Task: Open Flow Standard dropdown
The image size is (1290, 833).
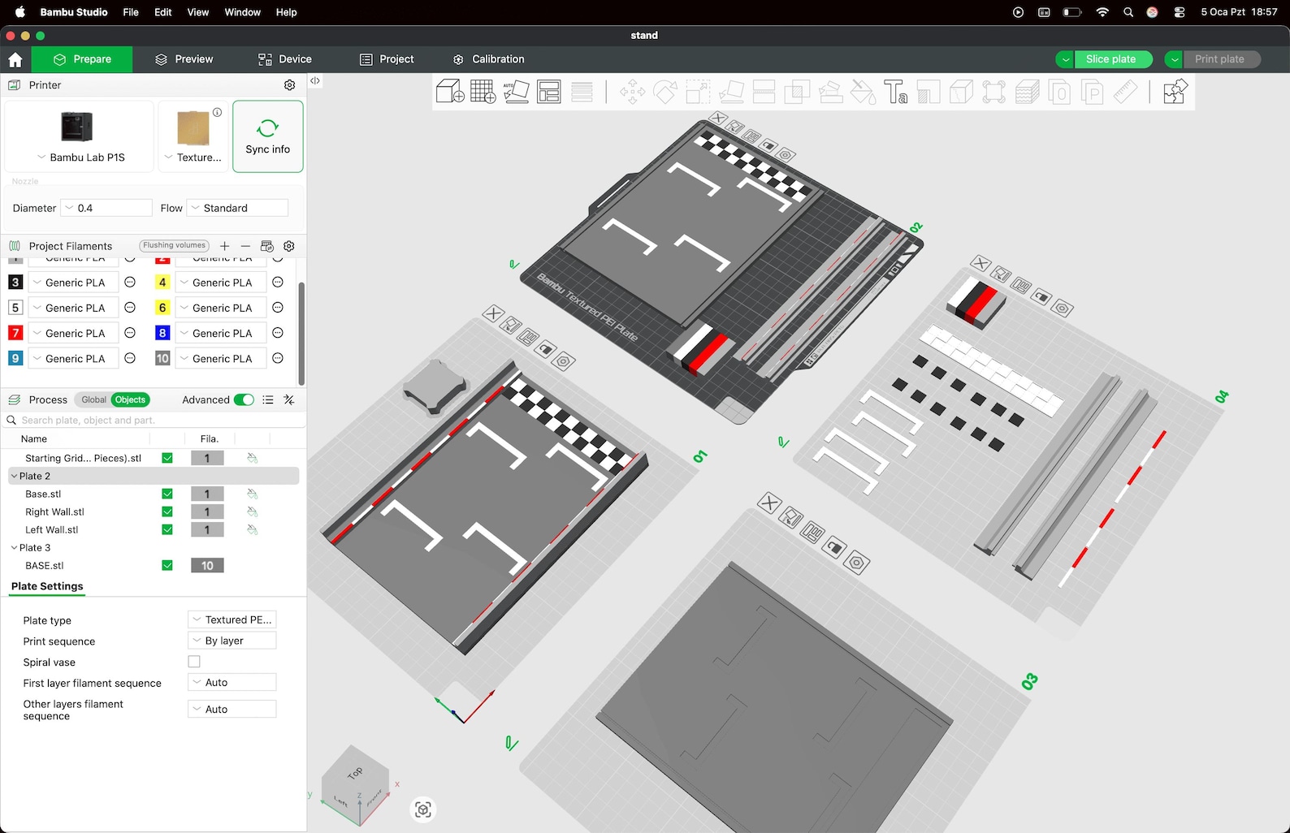Action: [237, 208]
